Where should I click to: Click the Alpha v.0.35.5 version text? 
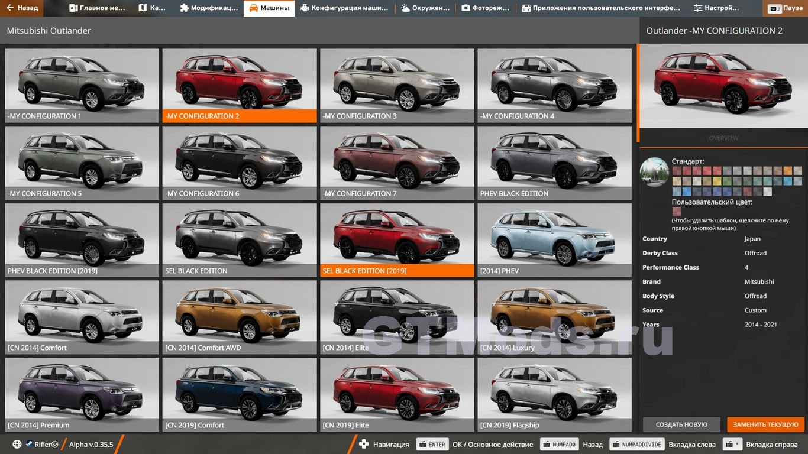point(91,445)
